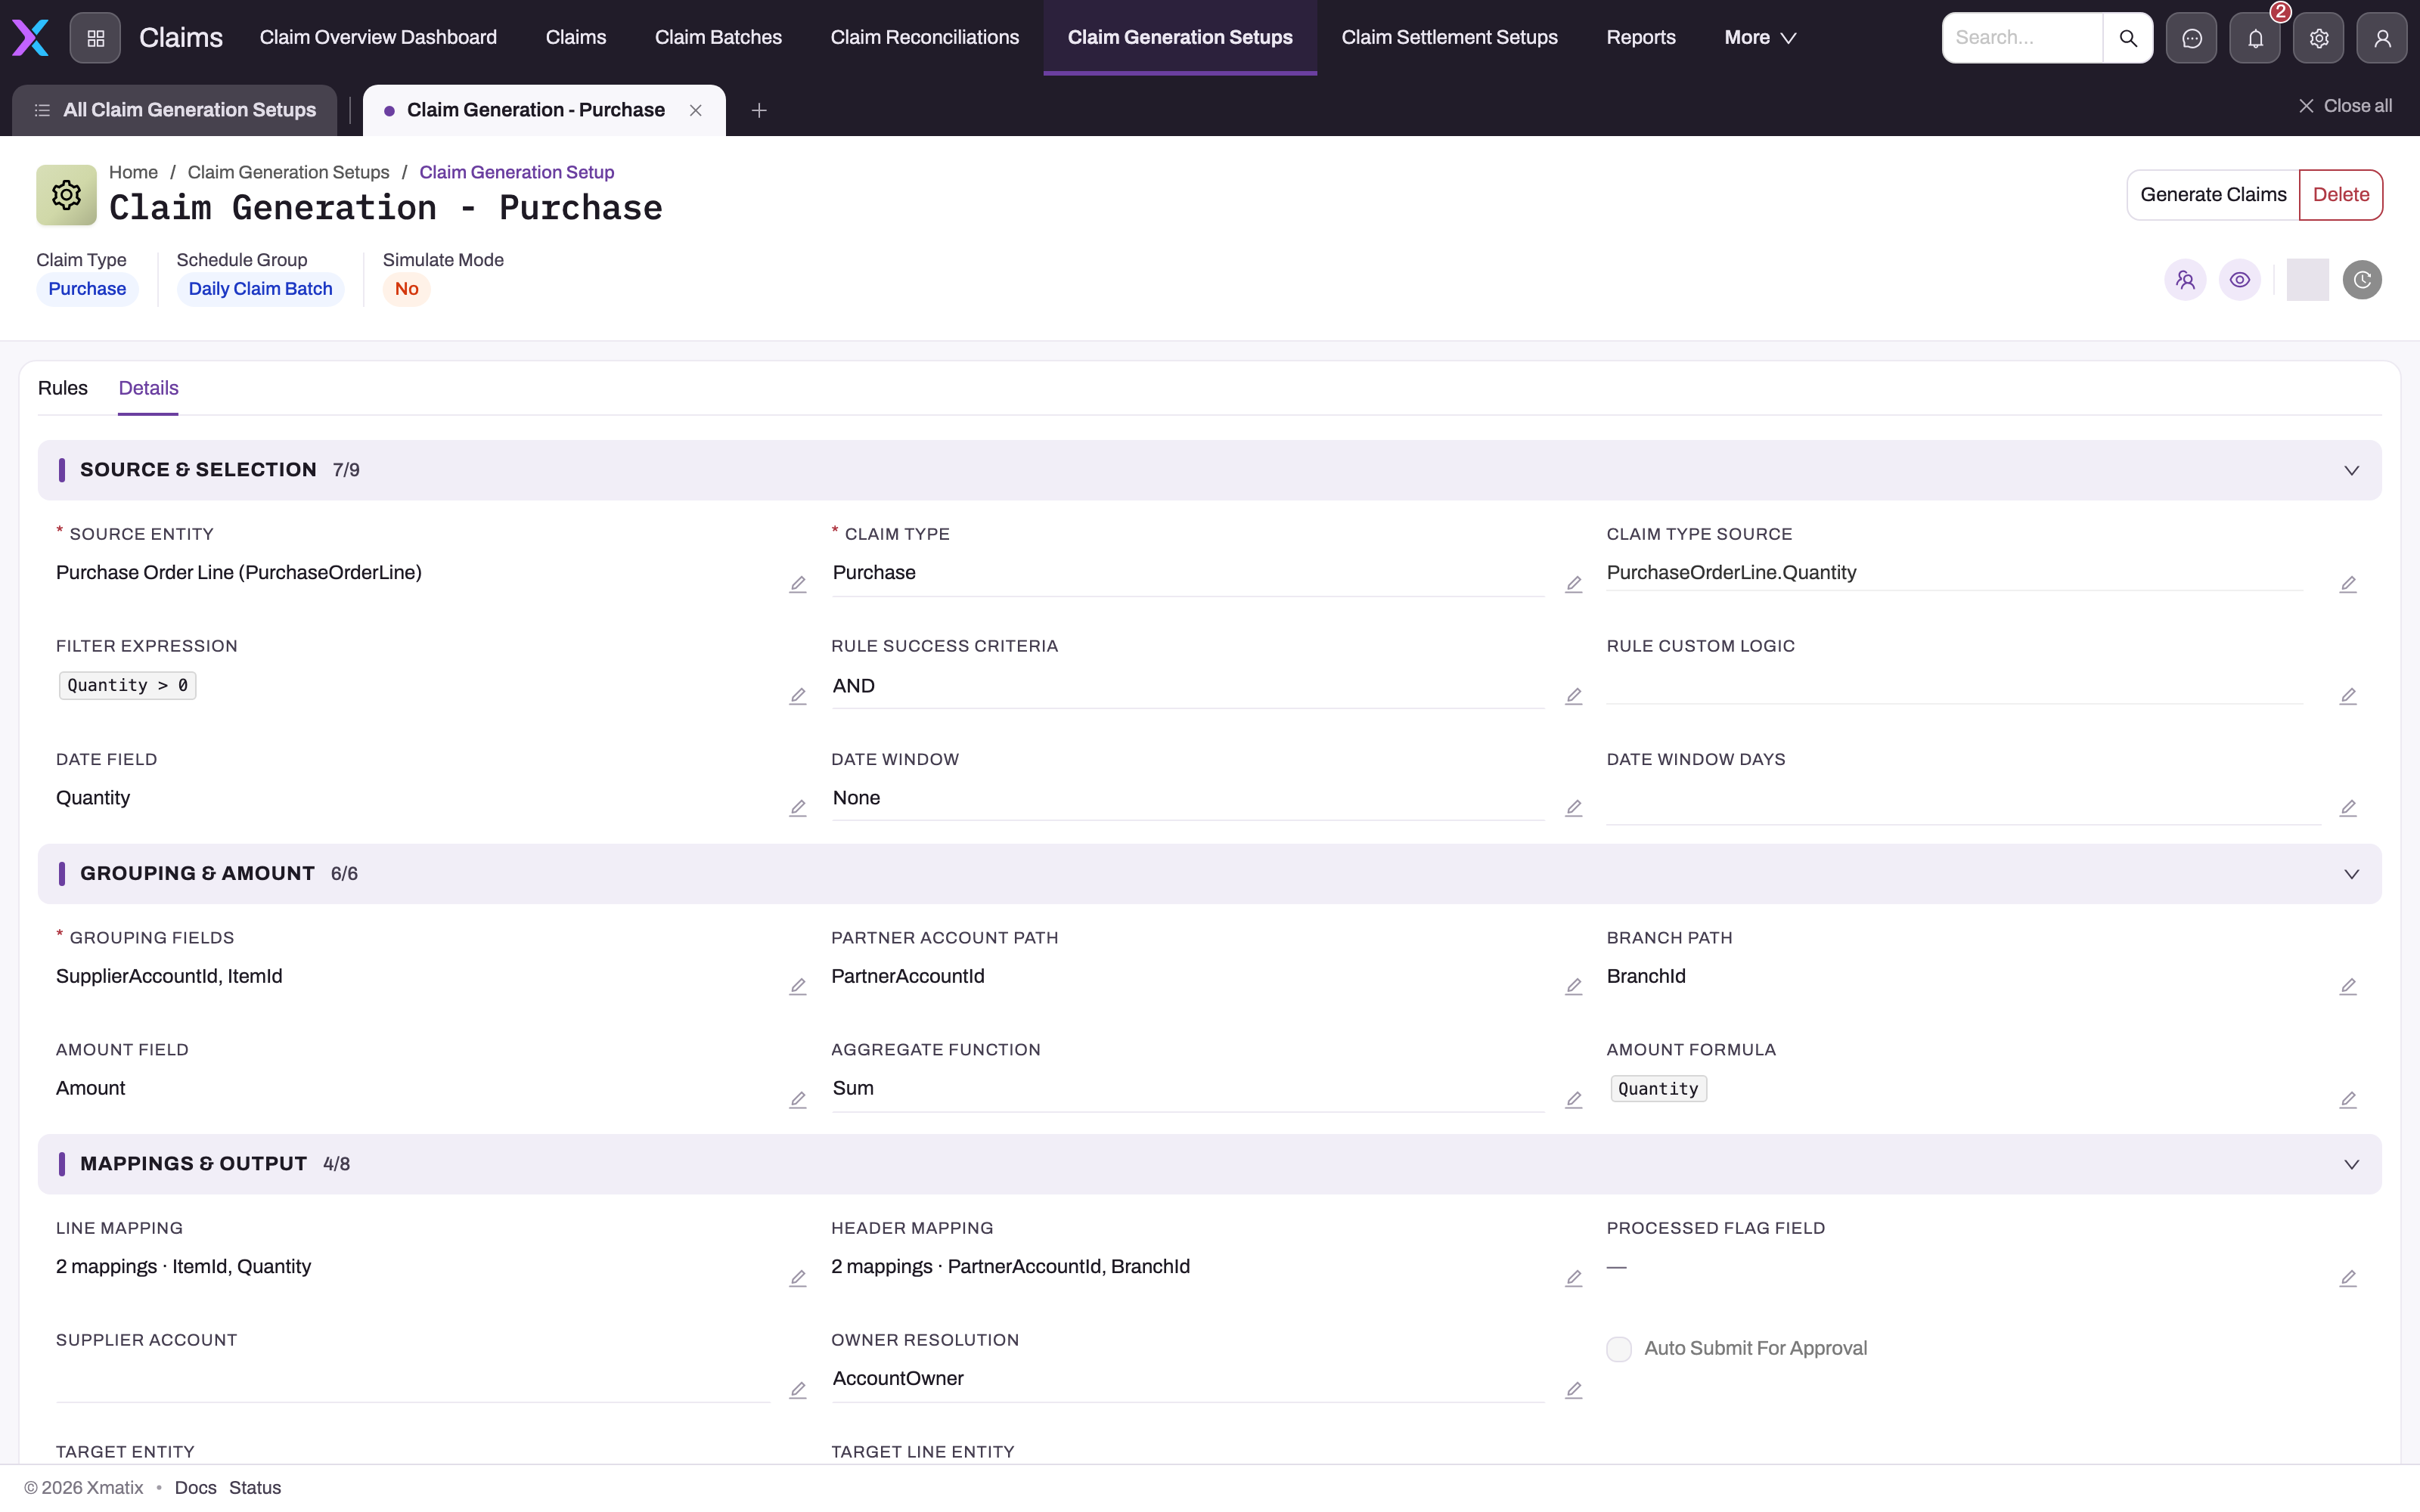Edit the Line Mapping pencil
This screenshot has height=1512, width=2420.
click(798, 1279)
